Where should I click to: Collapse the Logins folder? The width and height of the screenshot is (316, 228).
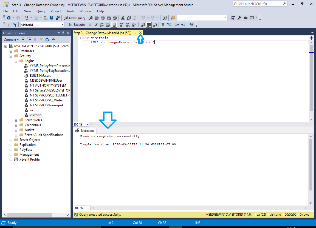pyautogui.click(x=16, y=61)
